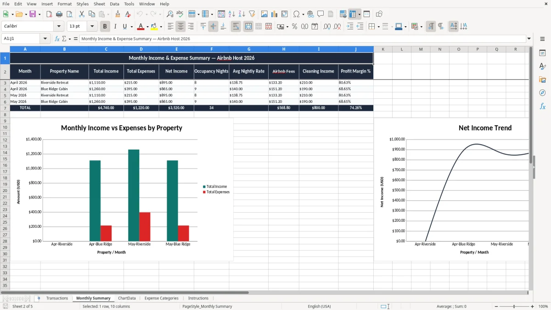This screenshot has width=551, height=310.
Task: Click the Insert Image icon
Action: coord(264,14)
